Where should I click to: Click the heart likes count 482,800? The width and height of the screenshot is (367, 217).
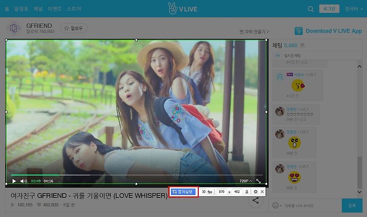pos(47,205)
